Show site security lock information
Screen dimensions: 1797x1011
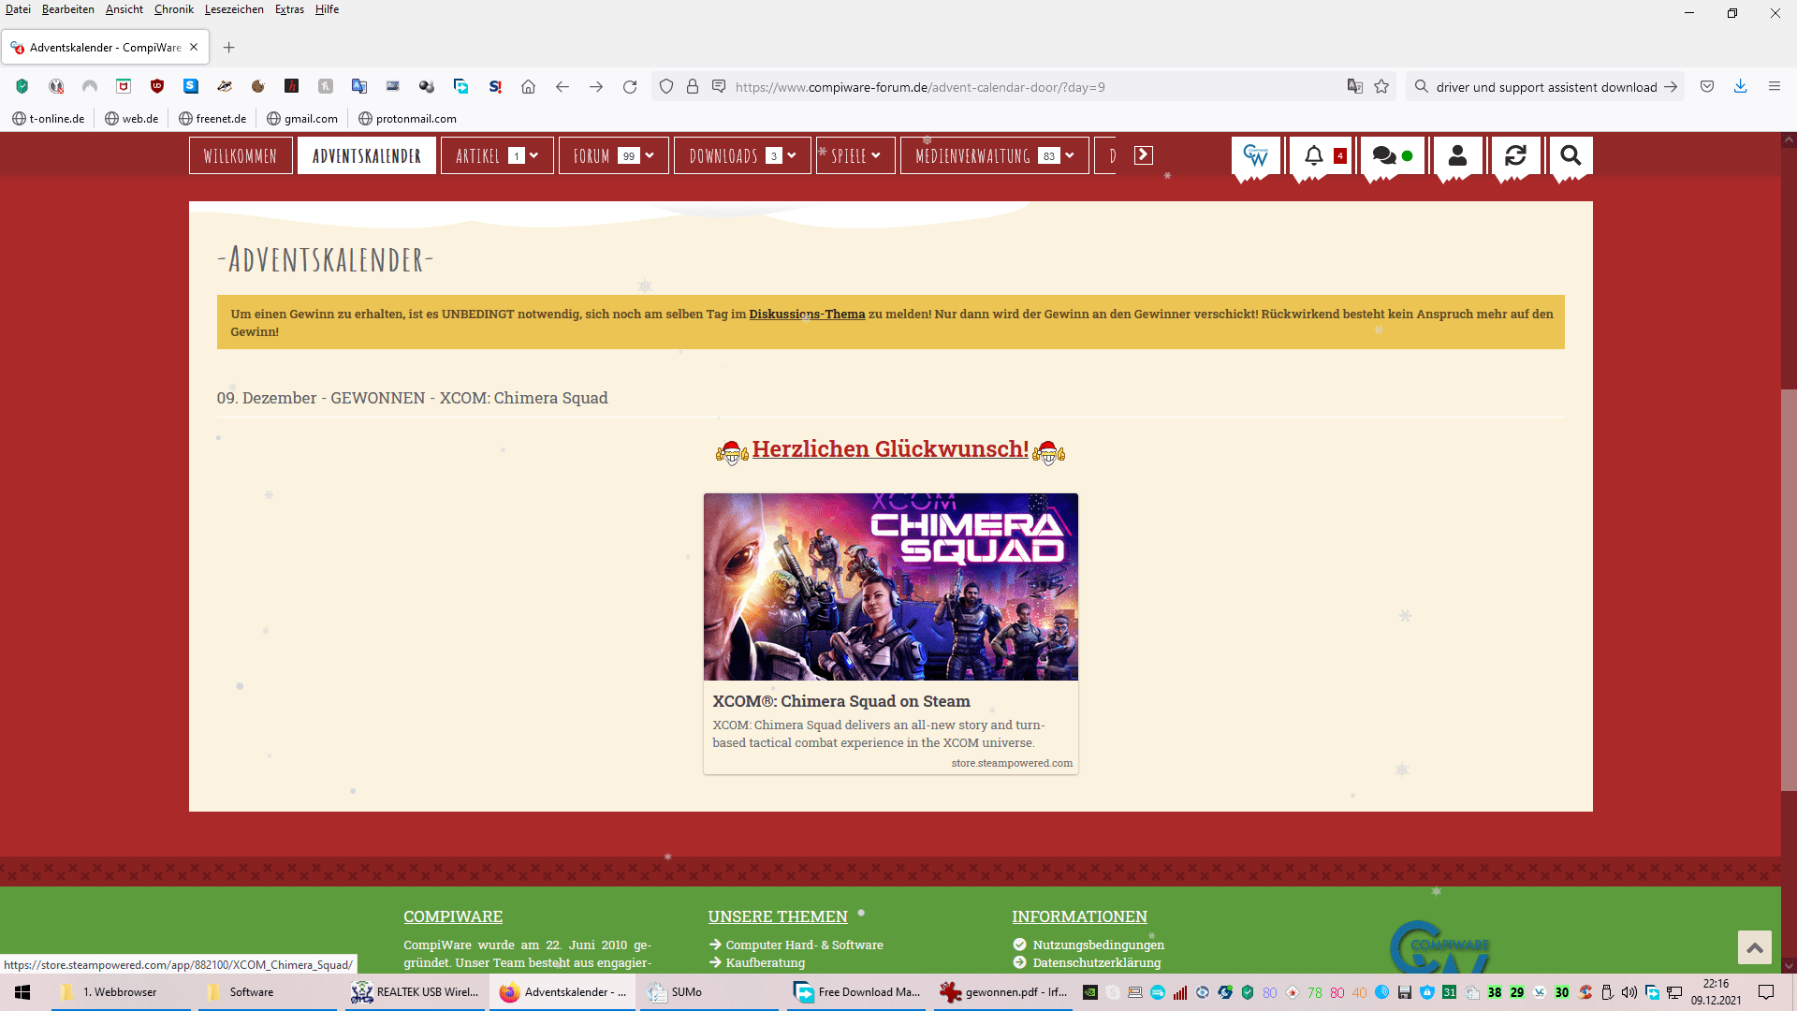tap(693, 86)
